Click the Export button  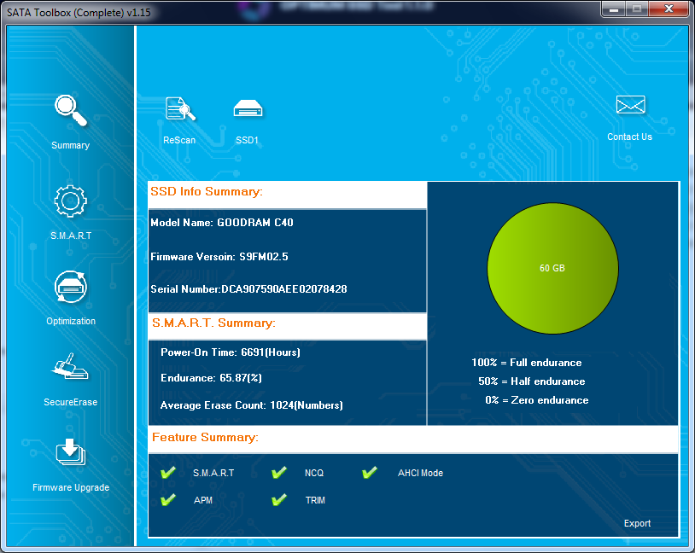click(x=638, y=523)
